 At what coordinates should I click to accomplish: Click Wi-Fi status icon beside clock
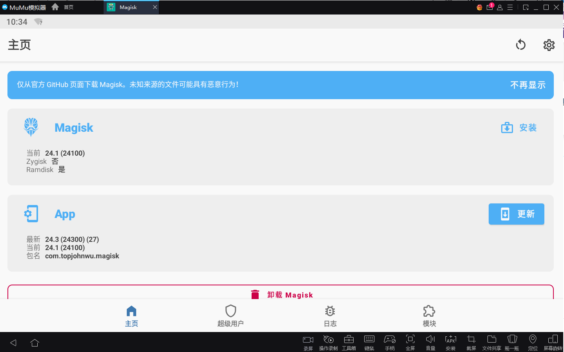pyautogui.click(x=38, y=22)
